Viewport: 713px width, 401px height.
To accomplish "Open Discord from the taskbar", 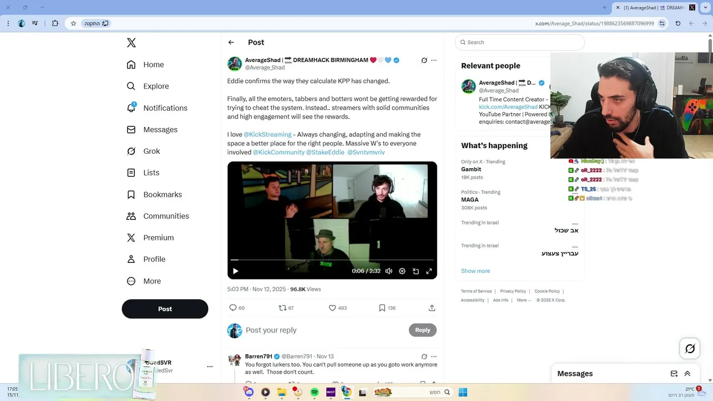I will click(x=249, y=392).
